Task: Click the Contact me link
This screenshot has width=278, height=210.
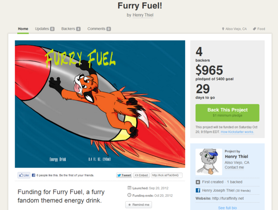Action: (234, 168)
